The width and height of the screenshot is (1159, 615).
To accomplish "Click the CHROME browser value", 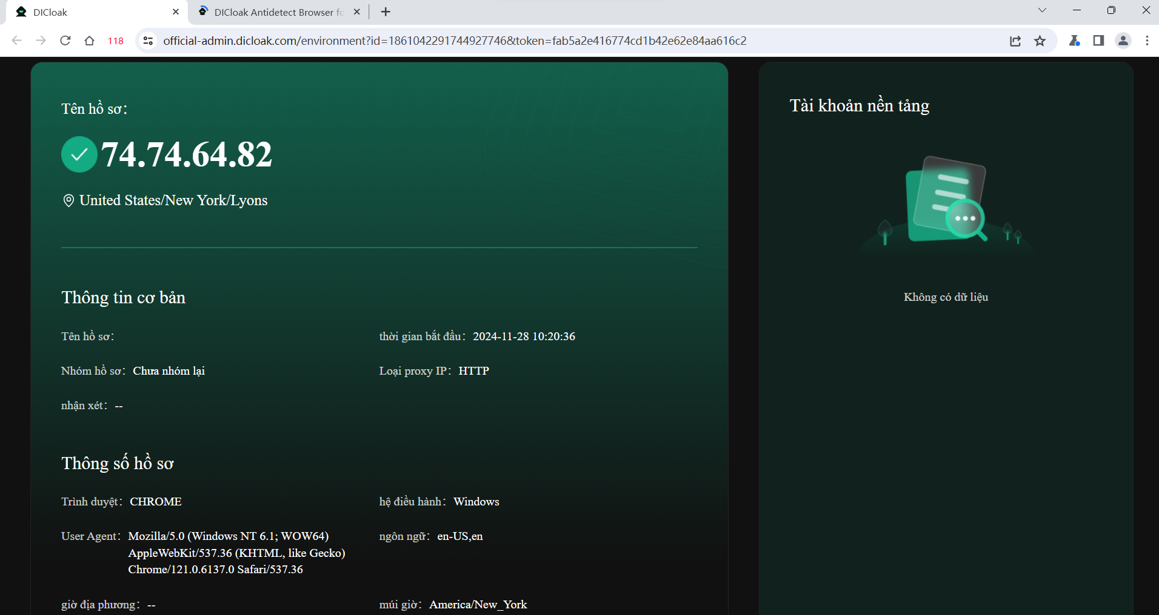I will (156, 502).
